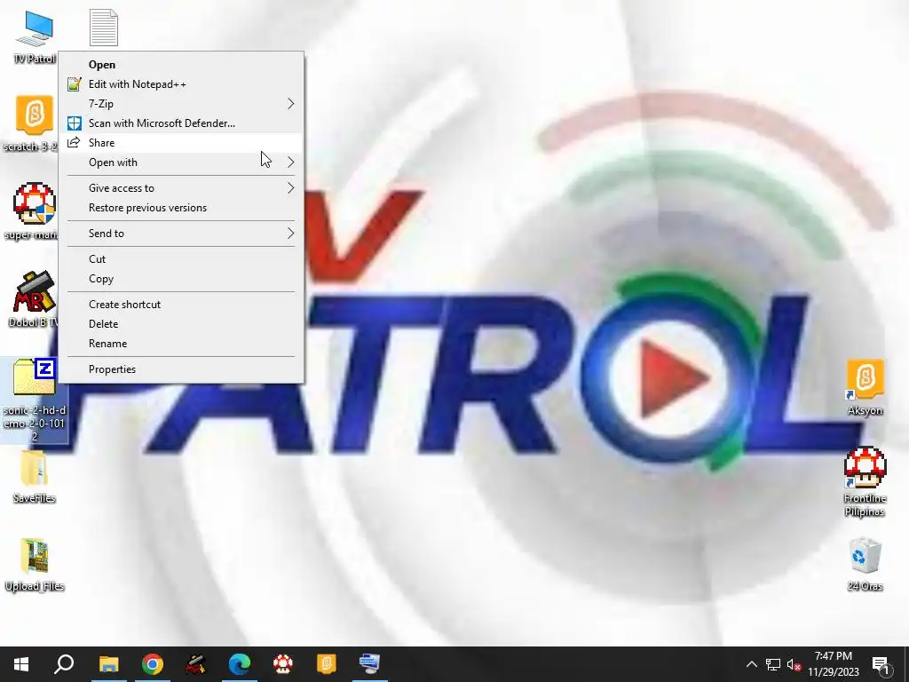Expand the 7-Zip submenu arrow
The width and height of the screenshot is (909, 682).
(291, 104)
